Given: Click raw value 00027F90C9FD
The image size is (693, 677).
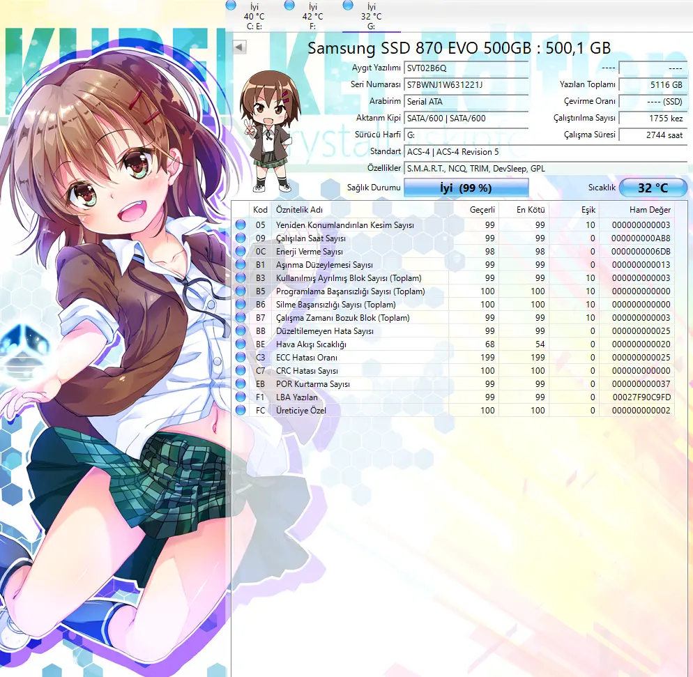Looking at the screenshot, I should pos(641,397).
